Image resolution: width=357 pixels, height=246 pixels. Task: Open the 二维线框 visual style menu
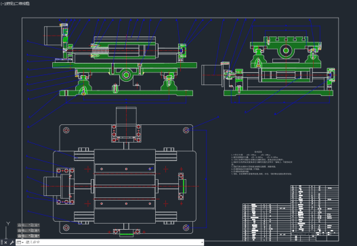tap(22, 3)
